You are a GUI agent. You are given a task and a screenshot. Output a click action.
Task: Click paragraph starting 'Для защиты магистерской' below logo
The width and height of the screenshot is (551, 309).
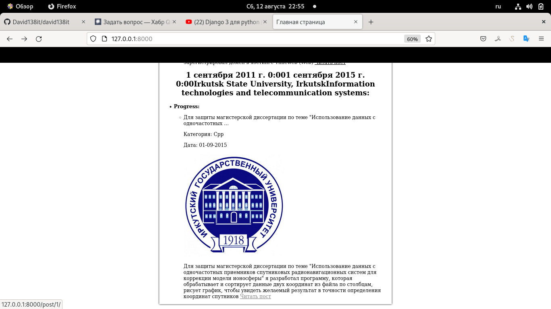point(282,281)
